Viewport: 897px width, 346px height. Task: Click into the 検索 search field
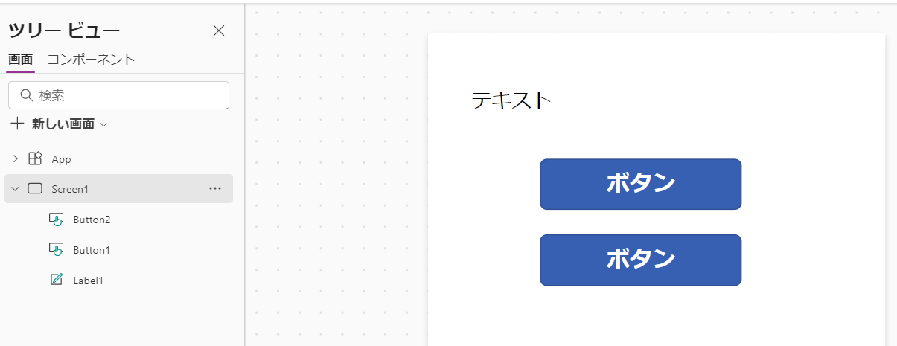[118, 95]
